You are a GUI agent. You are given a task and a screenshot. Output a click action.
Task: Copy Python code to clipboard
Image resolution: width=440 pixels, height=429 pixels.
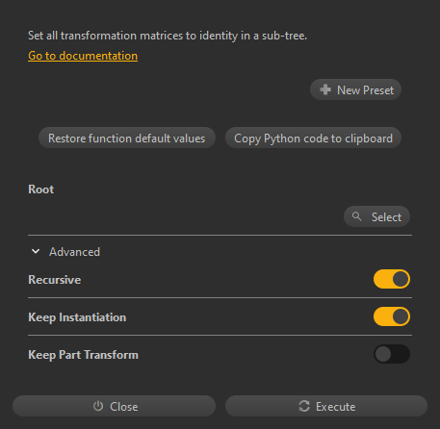pyautogui.click(x=313, y=138)
